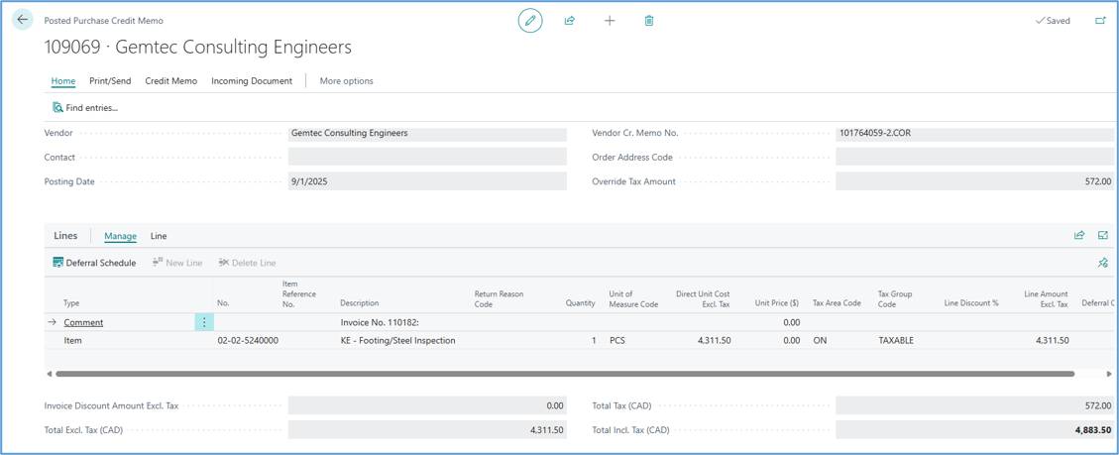Screen dimensions: 1119x455
Task: Click the Vendor Cr. Memo No. field
Action: point(974,134)
